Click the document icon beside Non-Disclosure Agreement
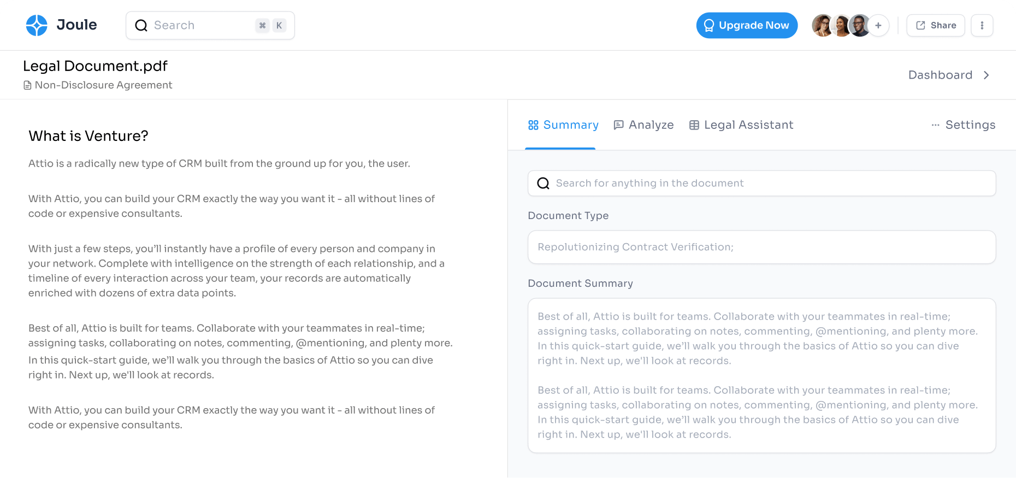Viewport: 1016px width, 478px height. pyautogui.click(x=27, y=85)
